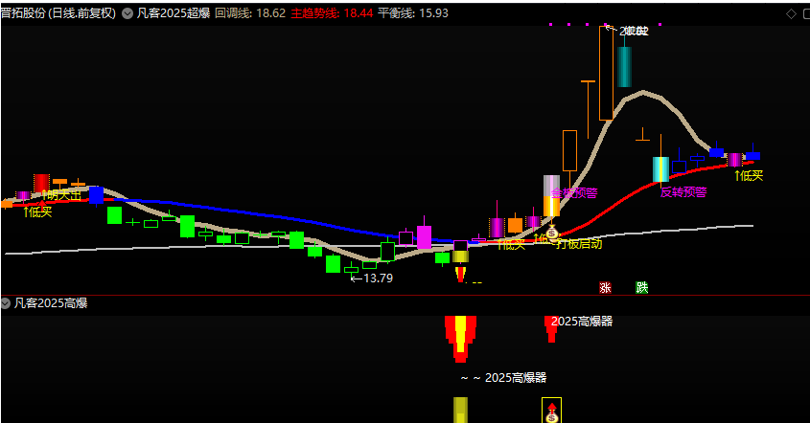
Task: Click the 打板启动 signal label
Action: pos(579,243)
